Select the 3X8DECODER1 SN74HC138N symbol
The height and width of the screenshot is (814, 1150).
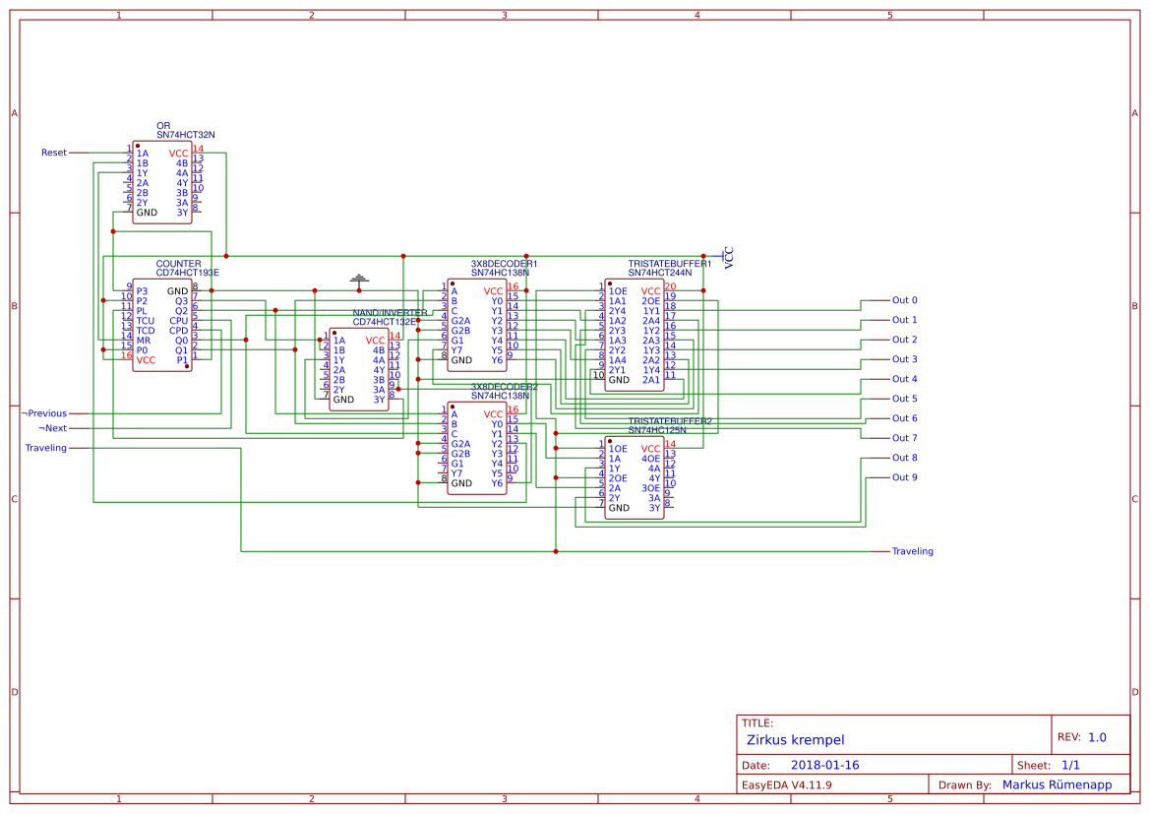476,325
